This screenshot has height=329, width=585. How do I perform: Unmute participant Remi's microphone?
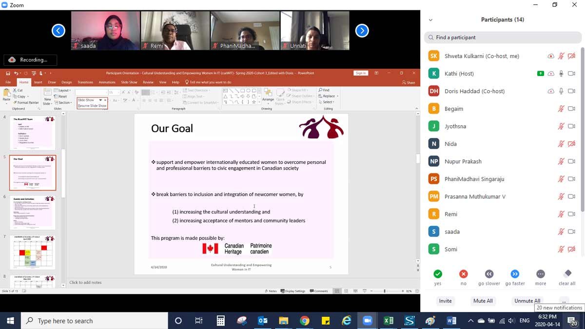click(561, 214)
